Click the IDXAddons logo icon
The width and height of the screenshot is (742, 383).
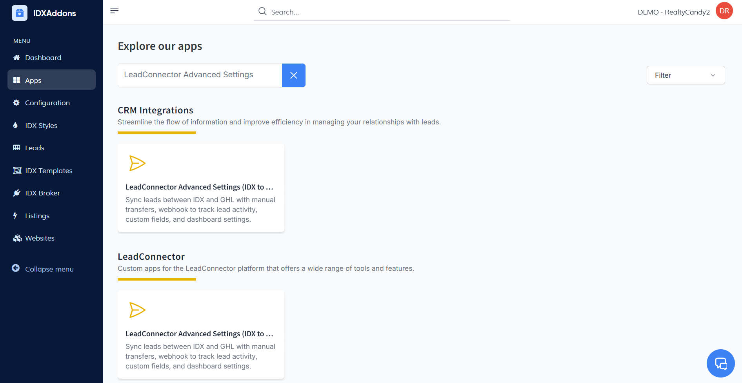pyautogui.click(x=20, y=13)
